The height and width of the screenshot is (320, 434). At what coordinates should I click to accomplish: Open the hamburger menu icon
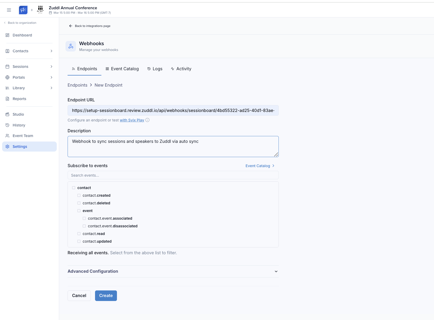(x=9, y=10)
